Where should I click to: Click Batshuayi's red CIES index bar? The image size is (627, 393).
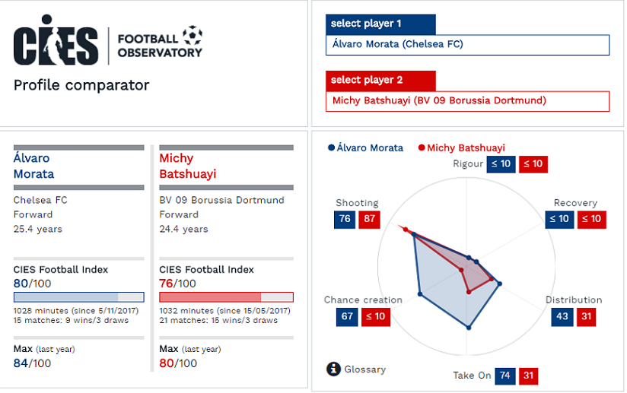226,297
